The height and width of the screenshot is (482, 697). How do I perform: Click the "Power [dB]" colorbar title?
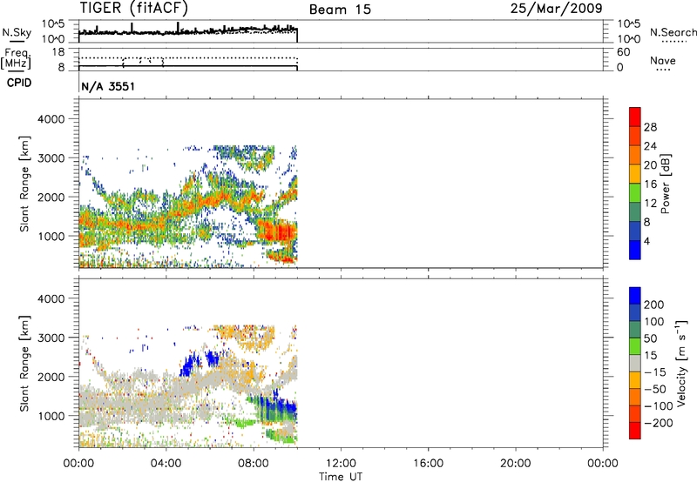point(665,184)
